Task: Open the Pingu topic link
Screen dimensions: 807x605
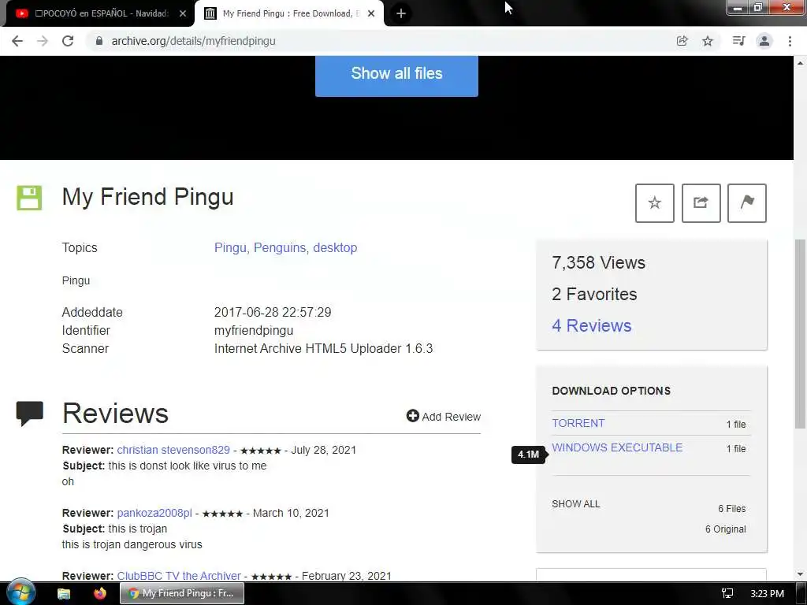Action: tap(230, 248)
